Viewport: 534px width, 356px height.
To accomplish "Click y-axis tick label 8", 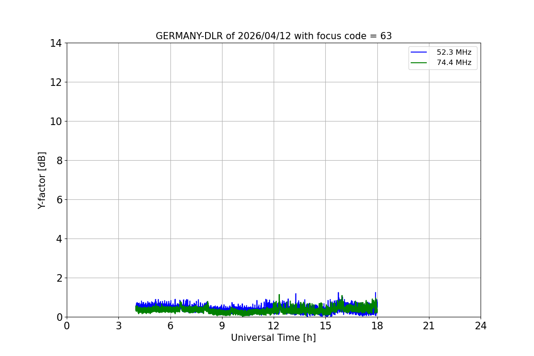I will point(59,161).
